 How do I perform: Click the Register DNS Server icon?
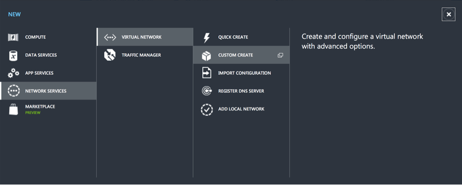(206, 91)
